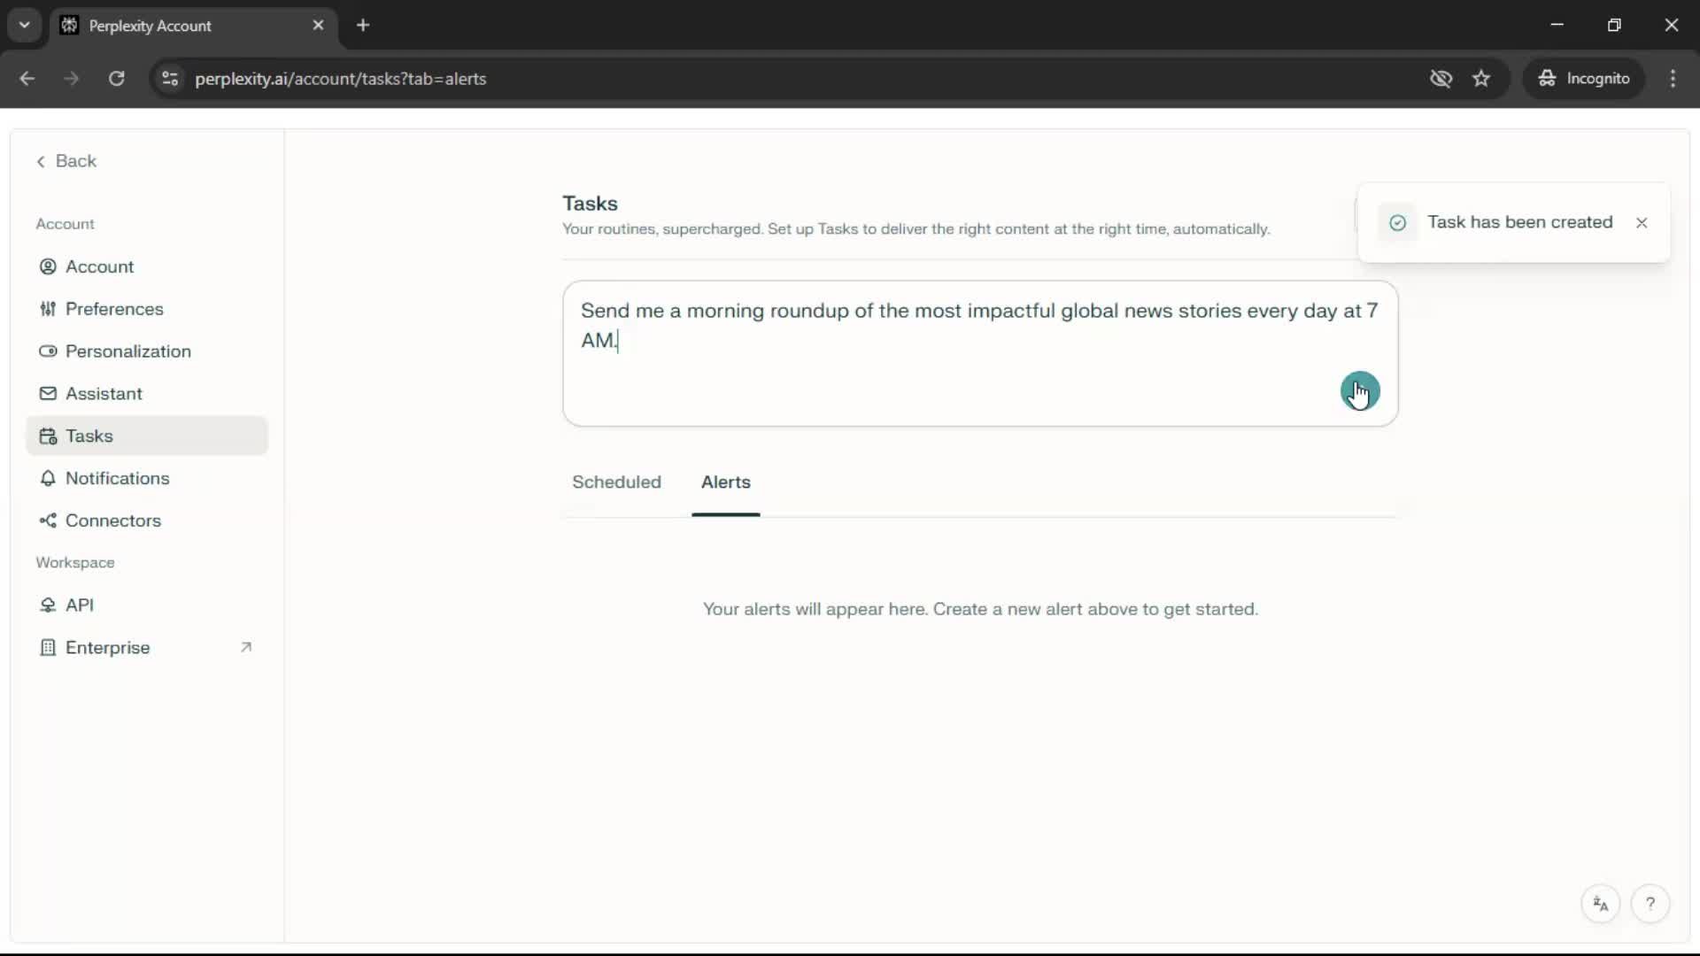Dismiss the 'Task has been created' toast

1642,223
